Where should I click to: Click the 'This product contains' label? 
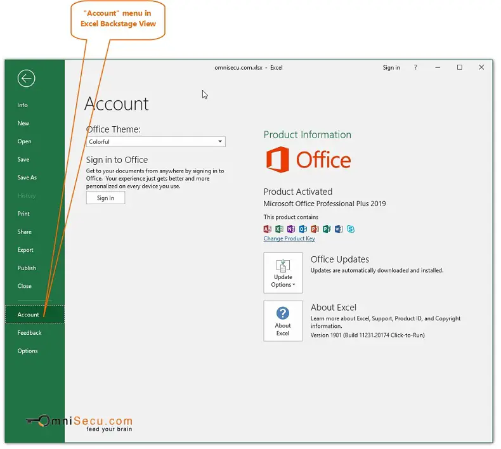tap(290, 217)
